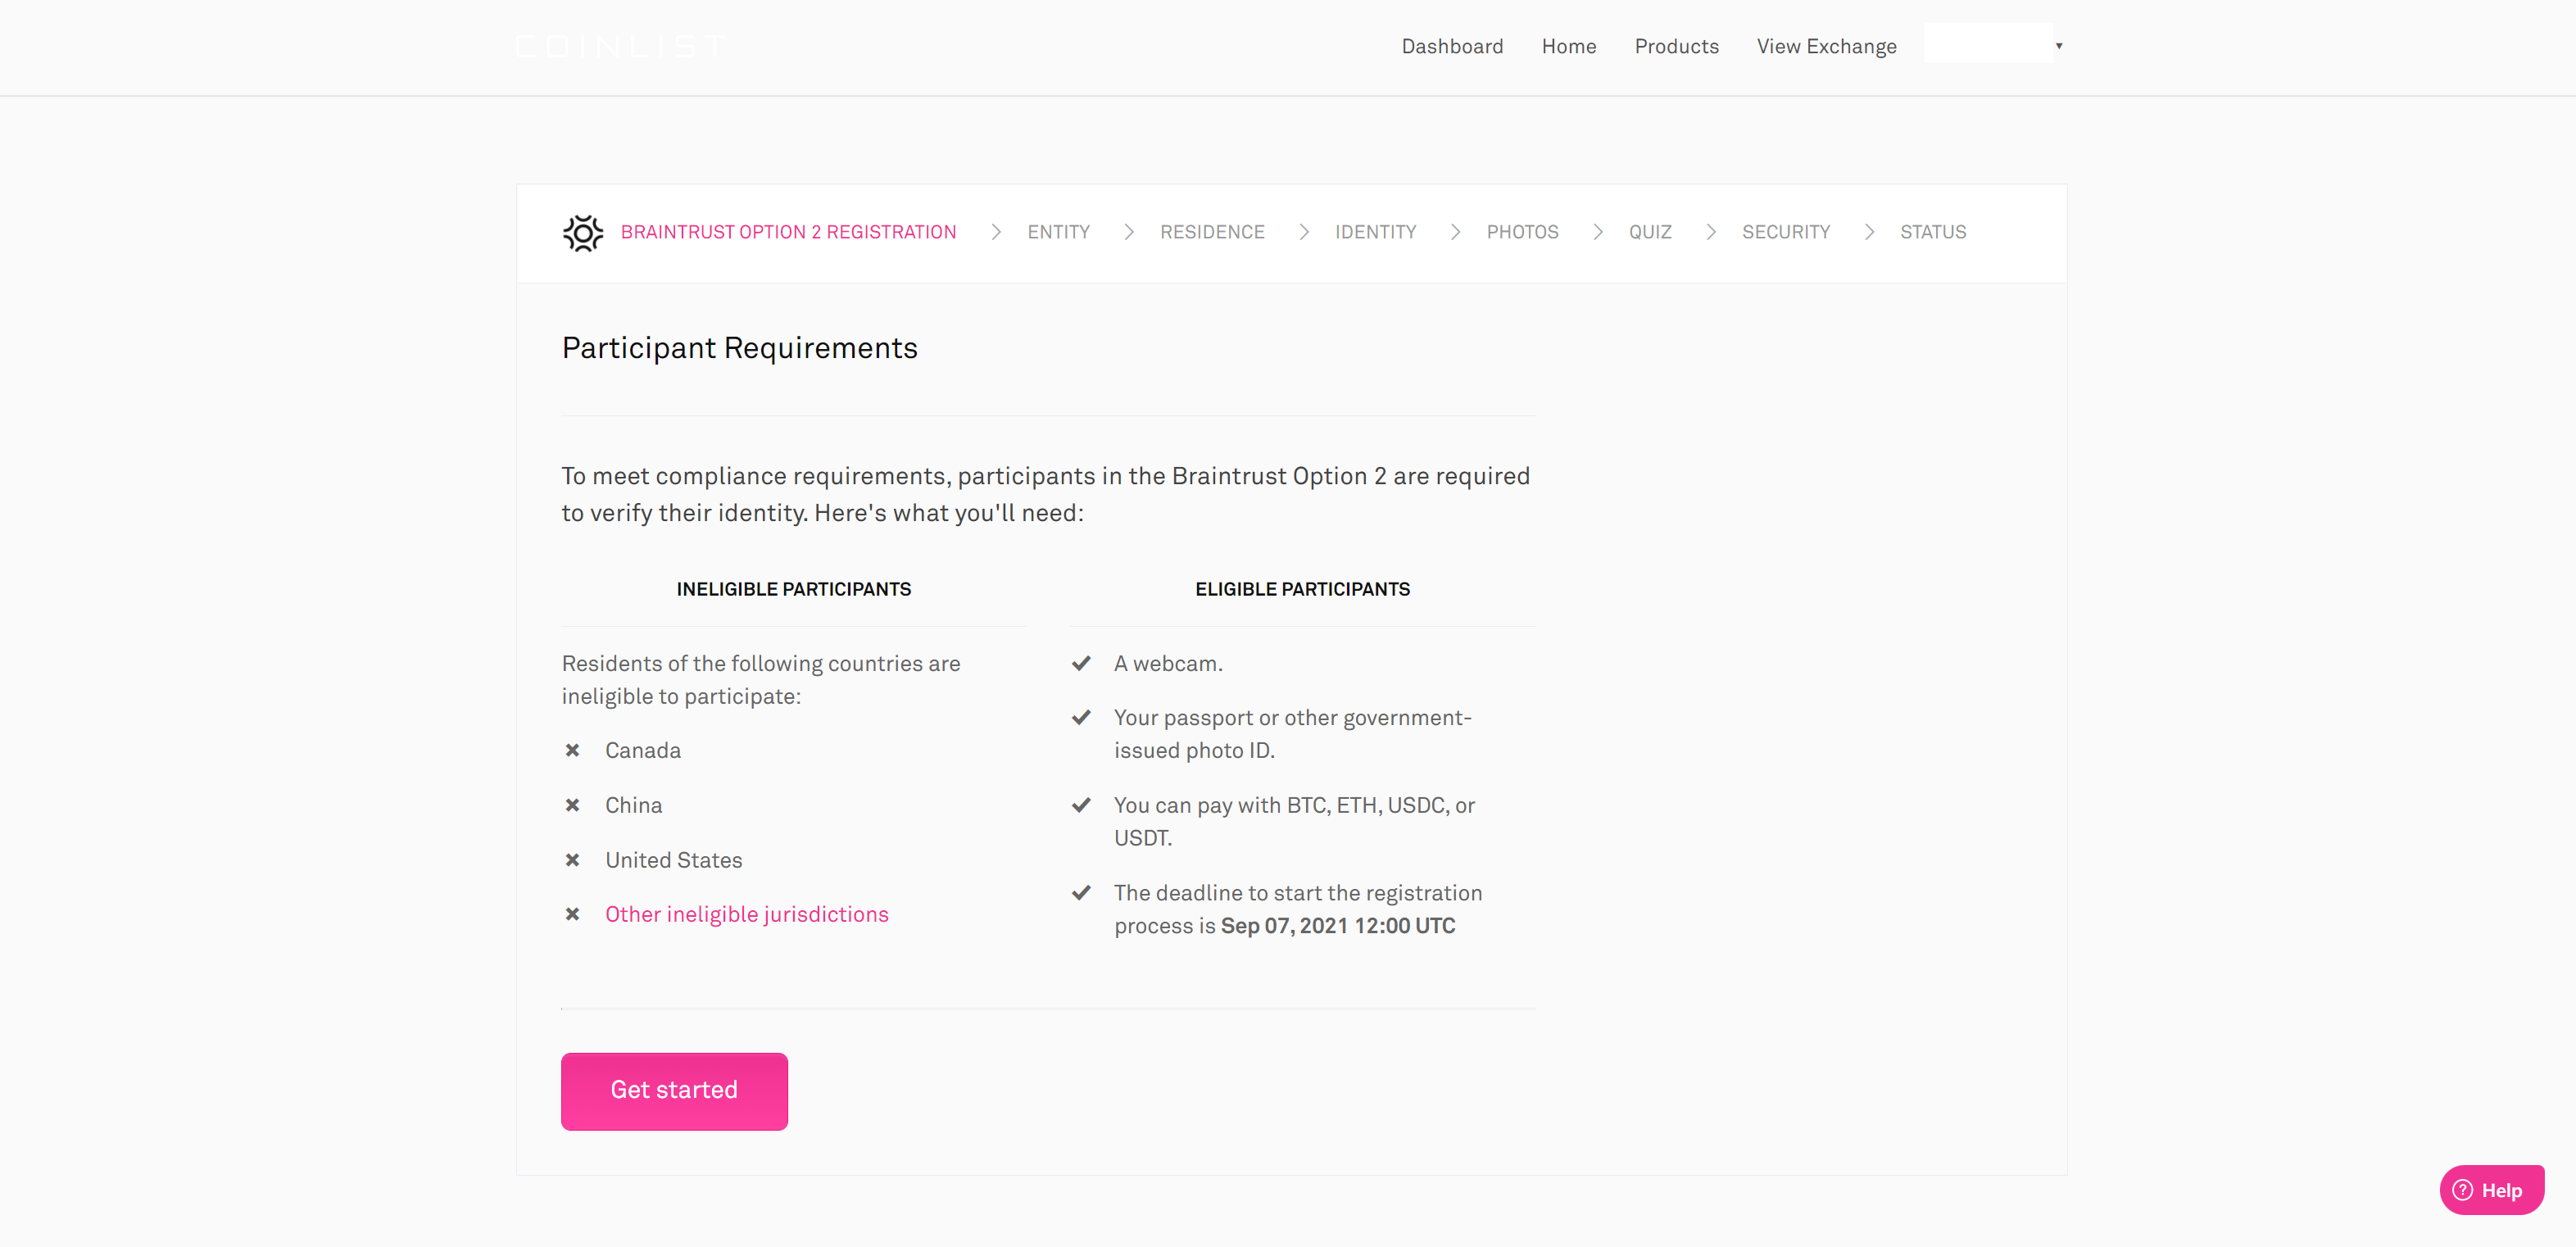Image resolution: width=2576 pixels, height=1247 pixels.
Task: Select the RESIDENCE step tab
Action: (1212, 232)
